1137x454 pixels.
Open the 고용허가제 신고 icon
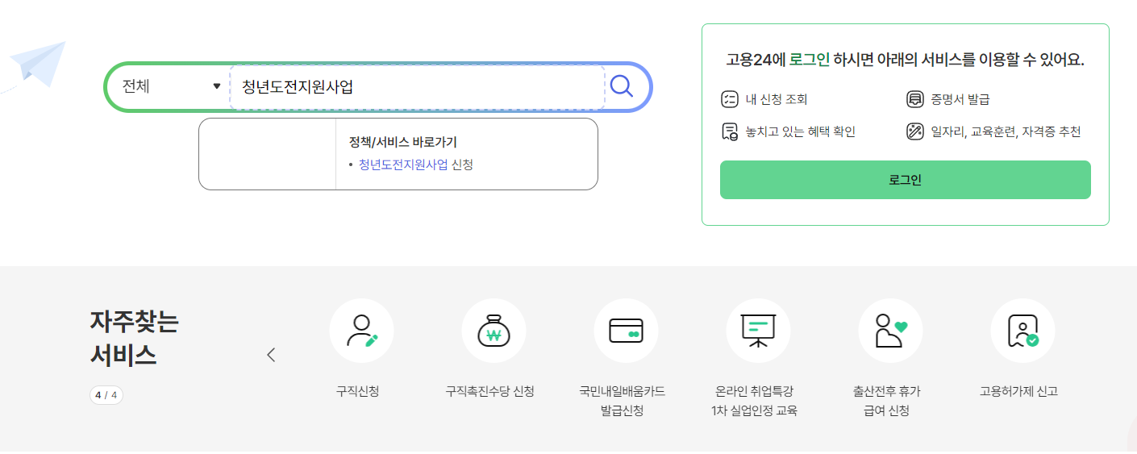(1022, 331)
